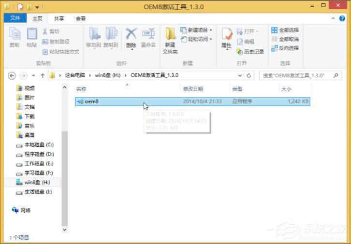Click the search magnifier icon

(x=336, y=75)
